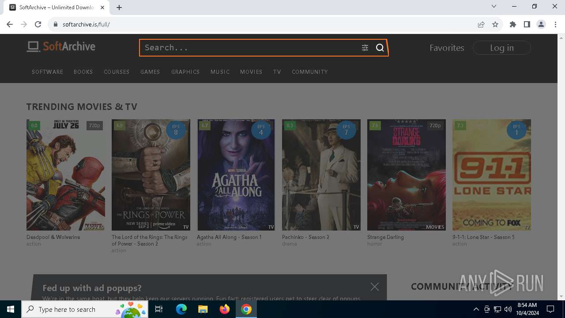
Task: Open a new browser tab
Action: tap(119, 8)
